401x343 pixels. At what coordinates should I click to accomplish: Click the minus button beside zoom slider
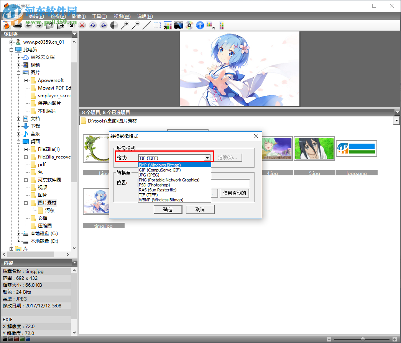[x=329, y=339]
